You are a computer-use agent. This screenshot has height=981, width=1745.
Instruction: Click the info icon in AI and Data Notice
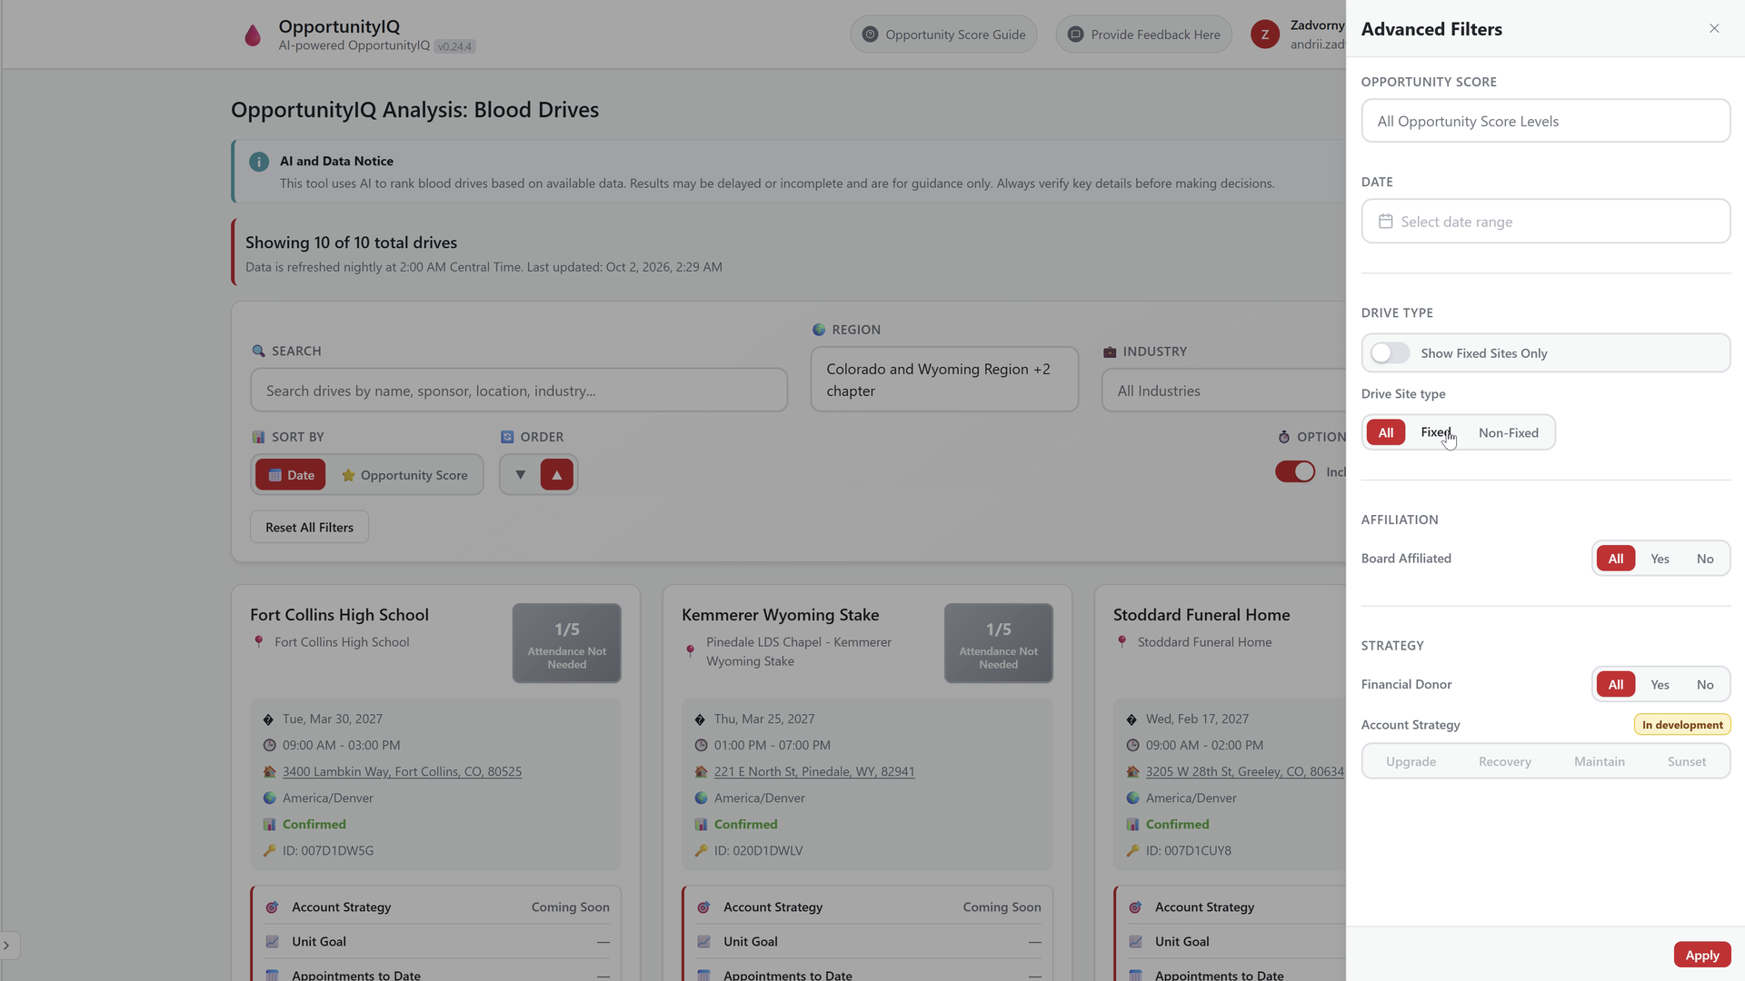click(x=259, y=162)
